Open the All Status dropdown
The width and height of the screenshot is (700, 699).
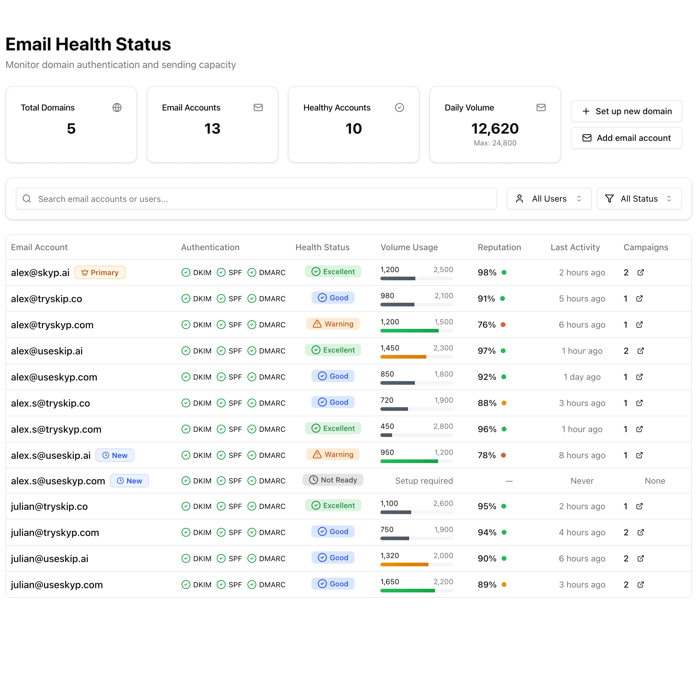click(639, 199)
